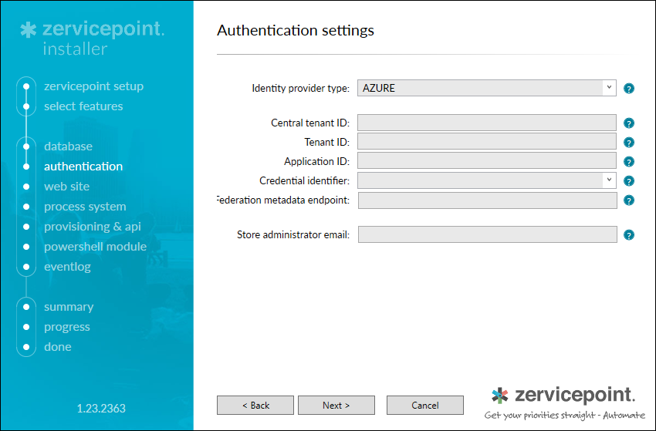Select the zervicepoint setup step
The width and height of the screenshot is (656, 431).
93,86
